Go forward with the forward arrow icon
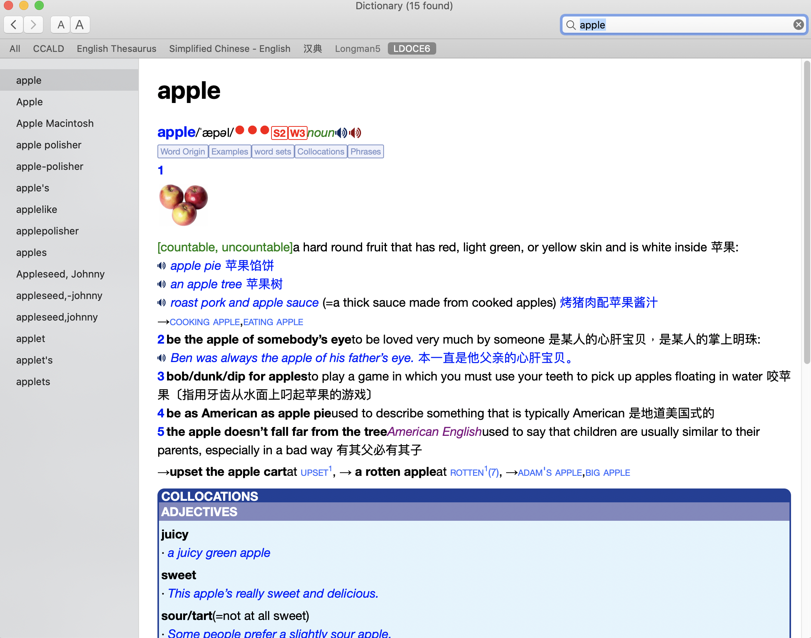Viewport: 811px width, 638px height. [x=33, y=25]
